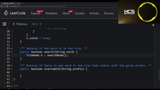Open the Contest menu item
Viewport: 160px width, 90px height.
coord(79,13)
